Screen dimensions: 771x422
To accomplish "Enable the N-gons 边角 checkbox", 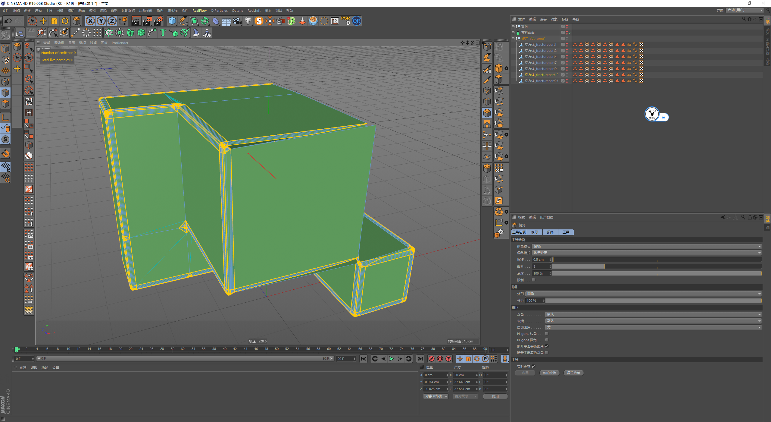I will click(547, 334).
